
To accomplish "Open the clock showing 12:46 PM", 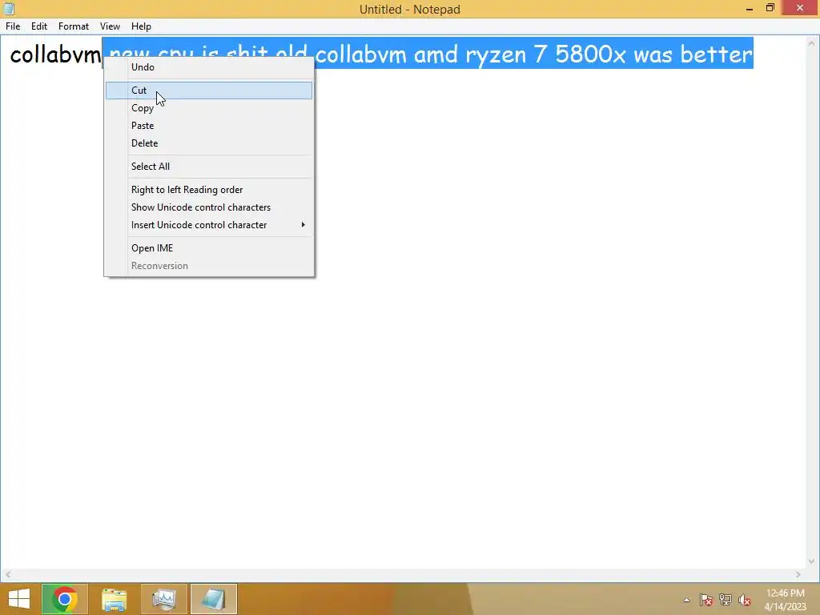I will [x=785, y=600].
